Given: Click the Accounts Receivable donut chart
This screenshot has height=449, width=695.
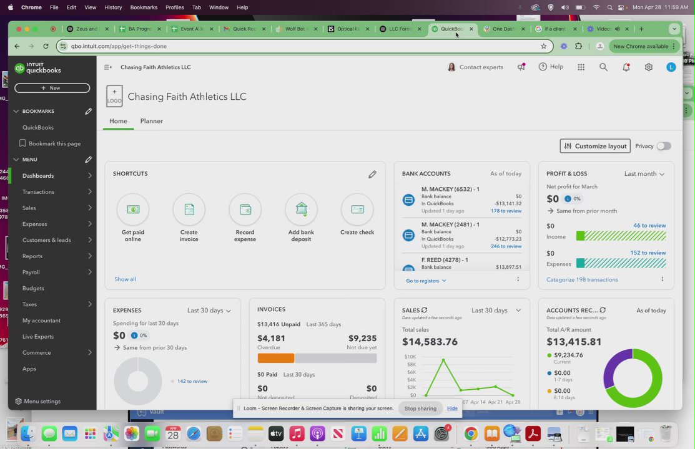Looking at the screenshot, I should pyautogui.click(x=633, y=378).
